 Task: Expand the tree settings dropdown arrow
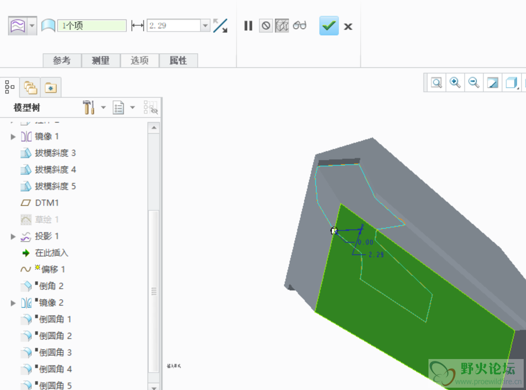point(104,108)
